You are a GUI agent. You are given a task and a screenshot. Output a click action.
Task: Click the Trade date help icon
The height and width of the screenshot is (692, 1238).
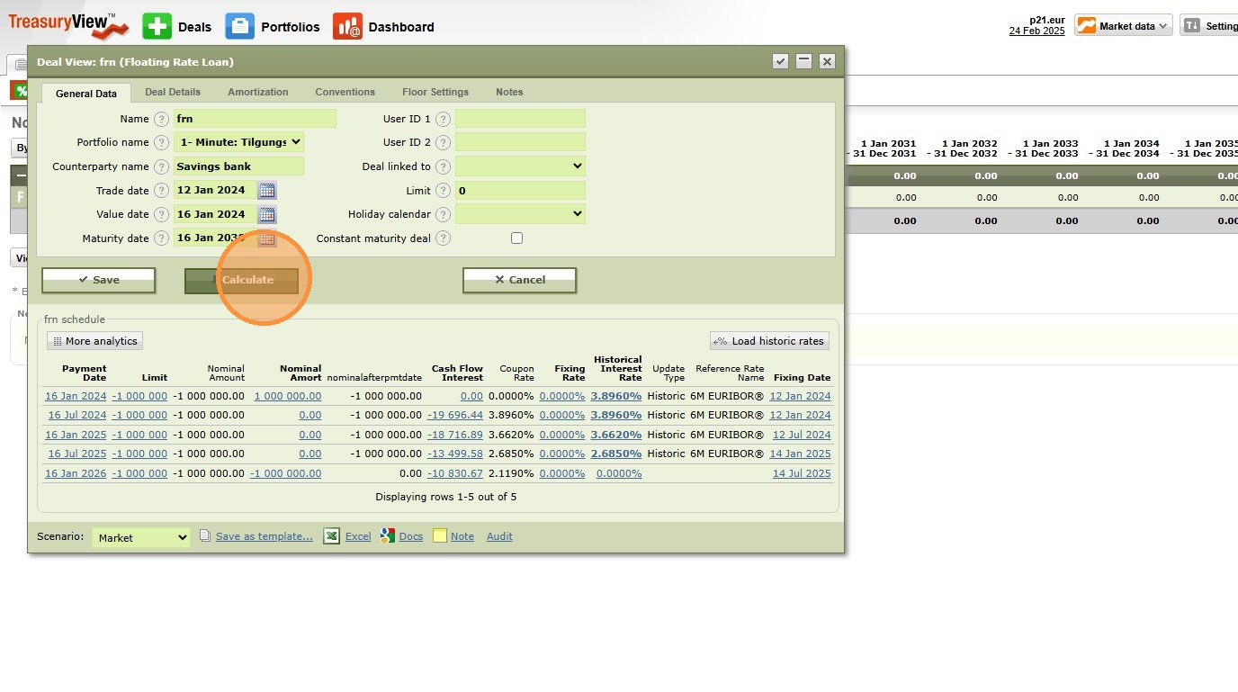click(161, 191)
